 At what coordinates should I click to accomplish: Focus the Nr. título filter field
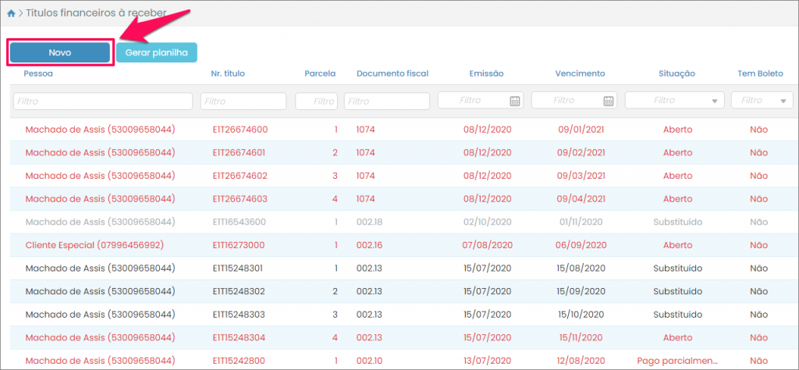click(245, 101)
